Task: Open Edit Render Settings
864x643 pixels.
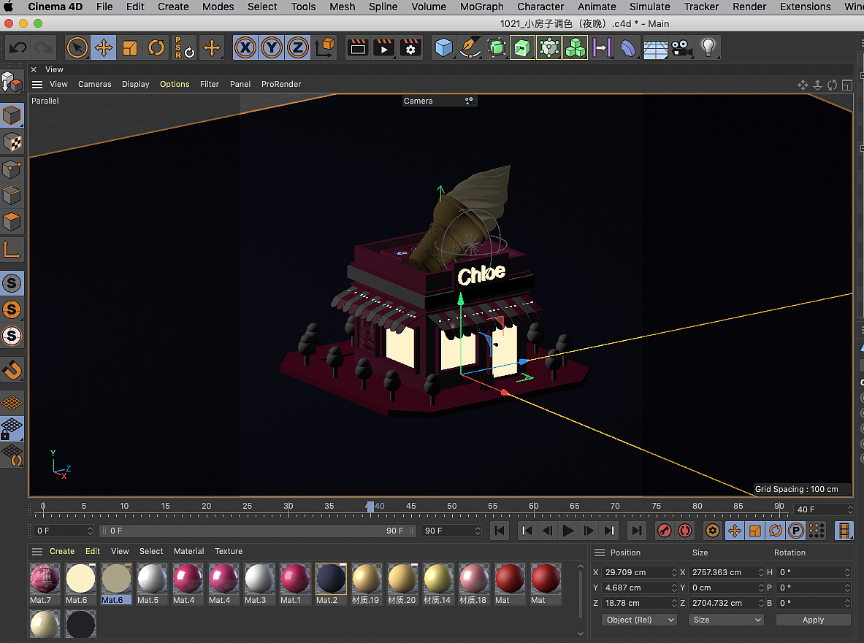Action: click(410, 48)
